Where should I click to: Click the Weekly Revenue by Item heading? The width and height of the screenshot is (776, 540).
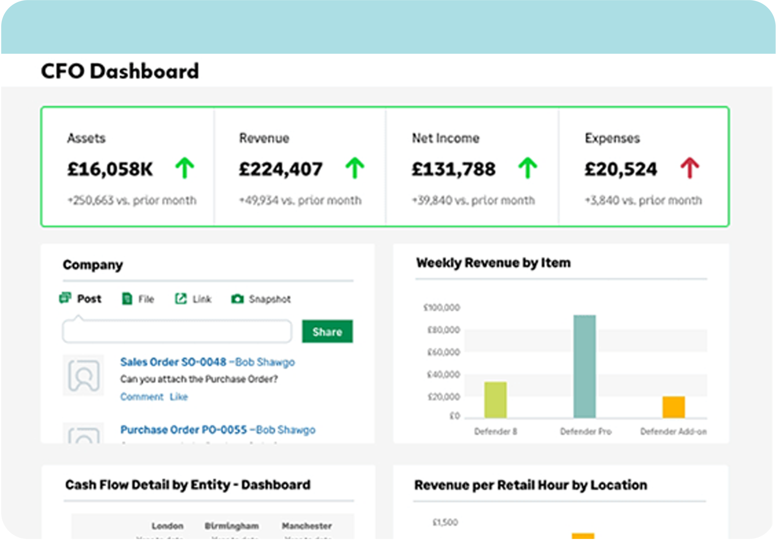pyautogui.click(x=493, y=263)
